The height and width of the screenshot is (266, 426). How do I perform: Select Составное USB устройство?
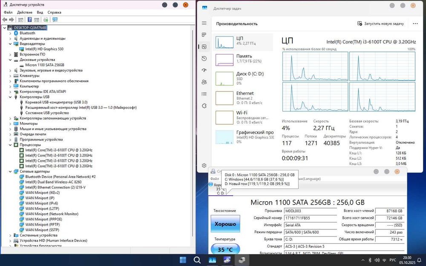click(47, 113)
